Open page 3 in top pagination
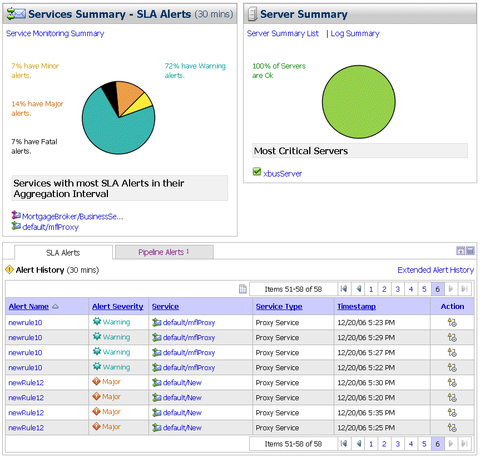This screenshot has height=457, width=480. pos(398,289)
